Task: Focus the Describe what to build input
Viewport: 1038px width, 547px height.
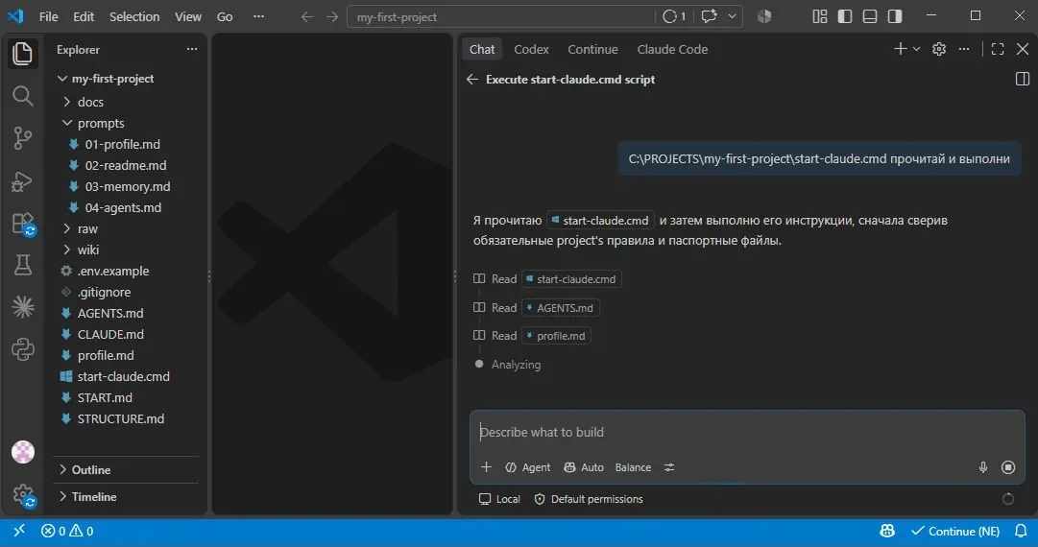Action: (x=747, y=433)
